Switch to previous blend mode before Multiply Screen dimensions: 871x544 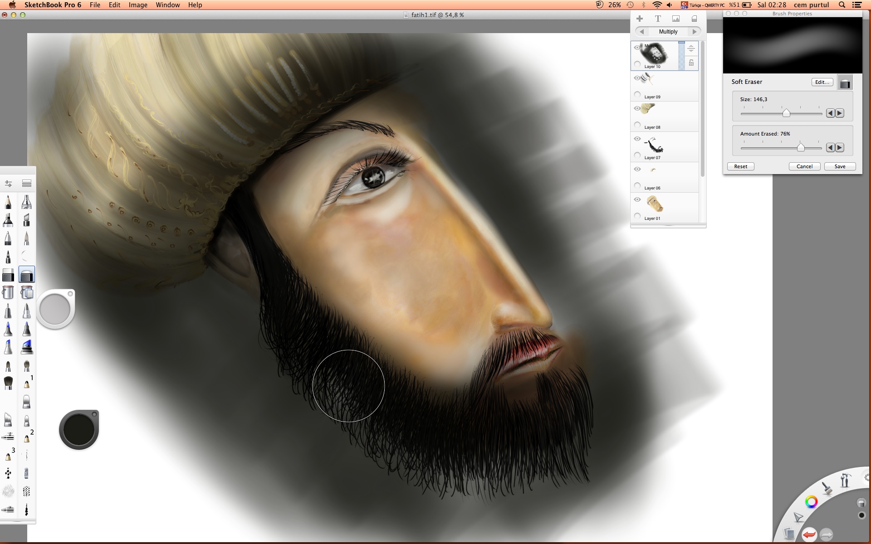641,32
